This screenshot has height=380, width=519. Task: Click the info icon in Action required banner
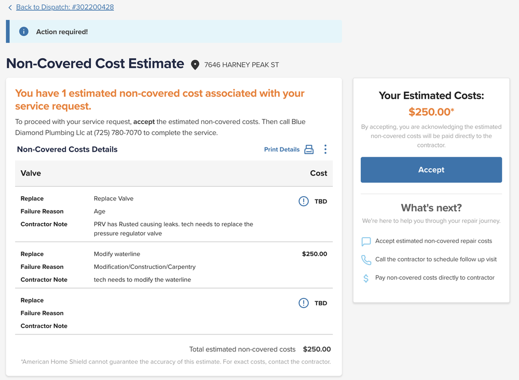[23, 32]
